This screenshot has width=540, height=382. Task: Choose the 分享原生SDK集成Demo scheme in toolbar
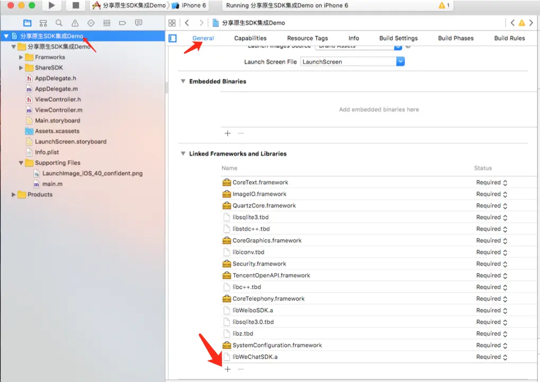129,5
